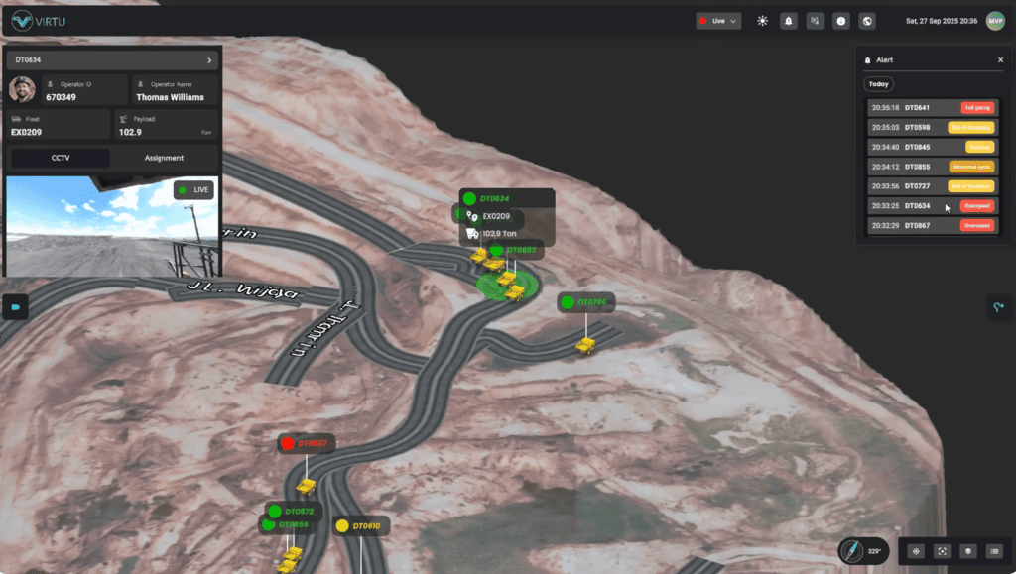Open the list view icon at bottom right
This screenshot has height=574, width=1016.
[993, 551]
